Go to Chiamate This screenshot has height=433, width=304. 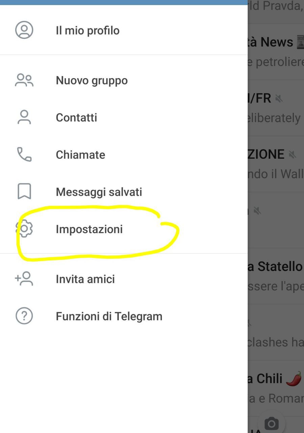click(x=80, y=155)
